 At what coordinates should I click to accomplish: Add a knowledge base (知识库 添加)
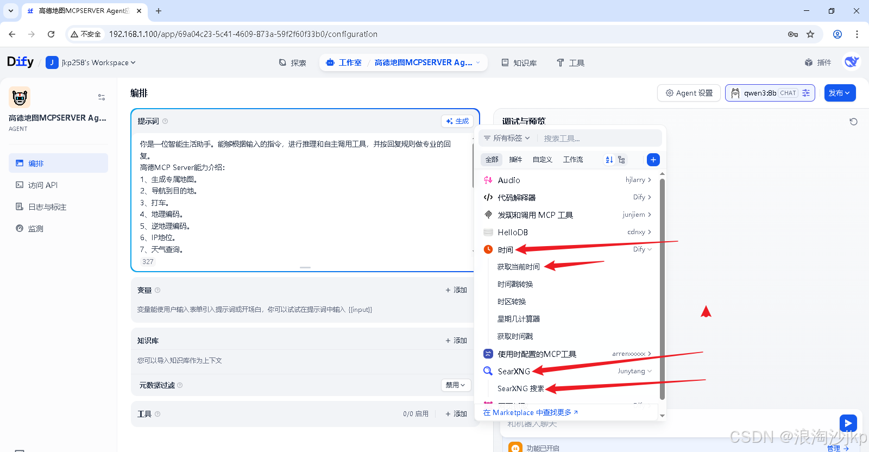pyautogui.click(x=456, y=341)
